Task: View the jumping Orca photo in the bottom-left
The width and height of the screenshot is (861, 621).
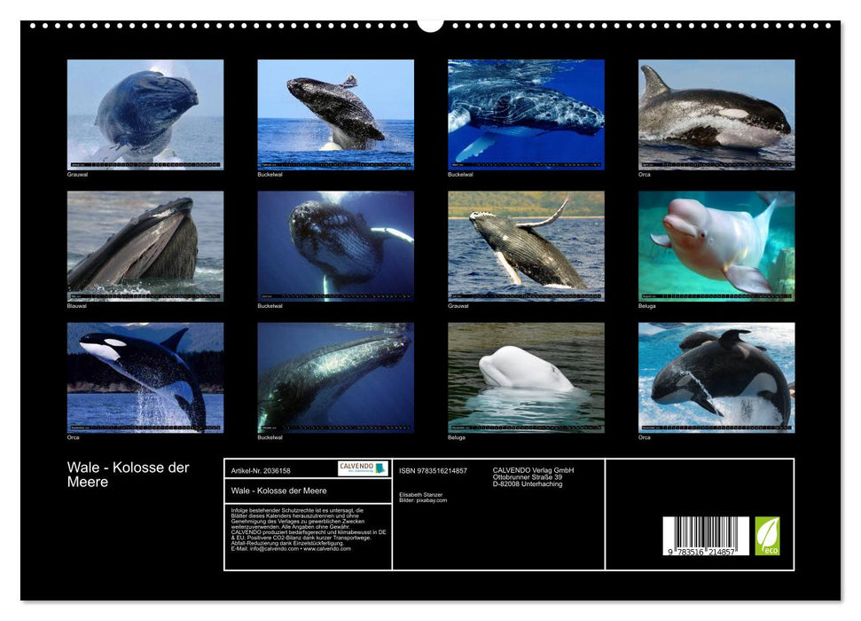Action: click(x=142, y=377)
